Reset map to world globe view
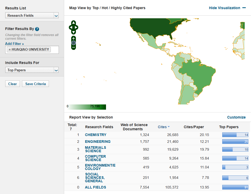Viewport: 251px width, 194px height. (74, 43)
